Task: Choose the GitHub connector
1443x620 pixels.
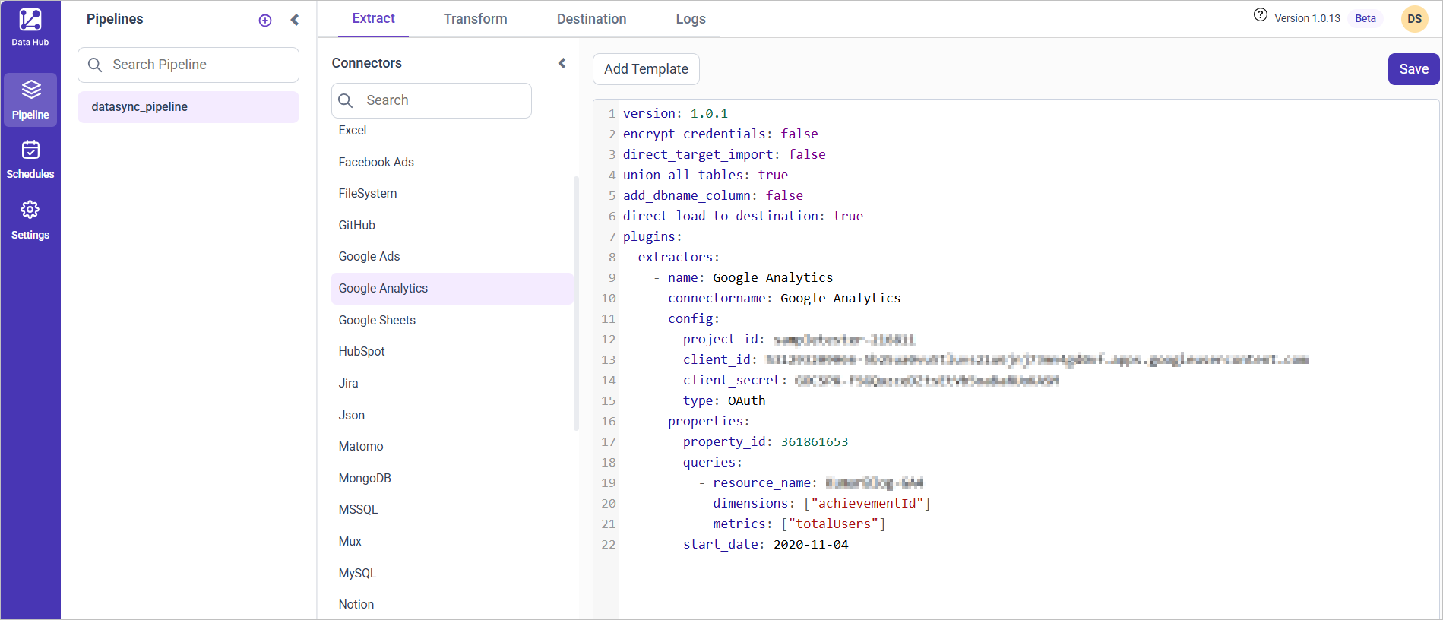Action: coord(357,226)
